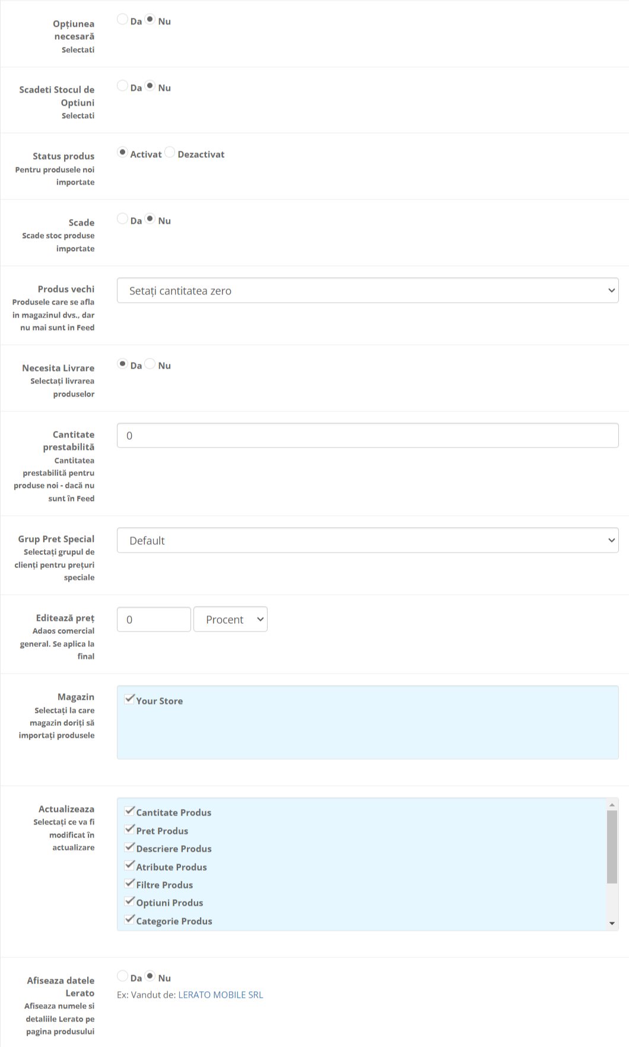Uncheck Cantitate Produs in update list
Screen dimensions: 629x1047
[x=129, y=811]
